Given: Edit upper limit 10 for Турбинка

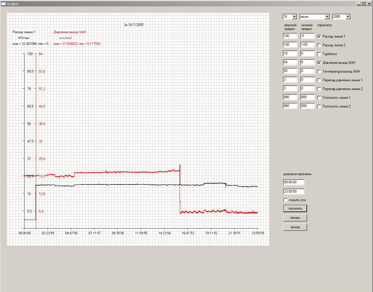Looking at the screenshot, I should (290, 53).
